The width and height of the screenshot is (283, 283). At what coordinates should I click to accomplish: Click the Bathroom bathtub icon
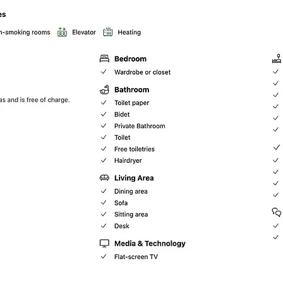click(104, 89)
